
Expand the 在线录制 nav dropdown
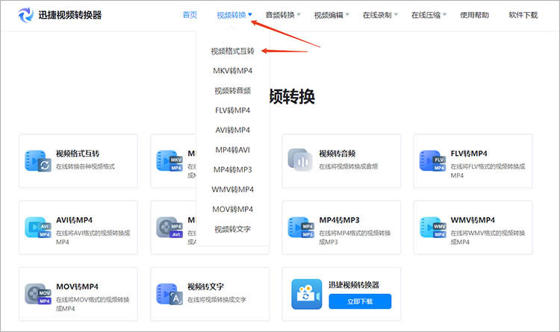(380, 15)
